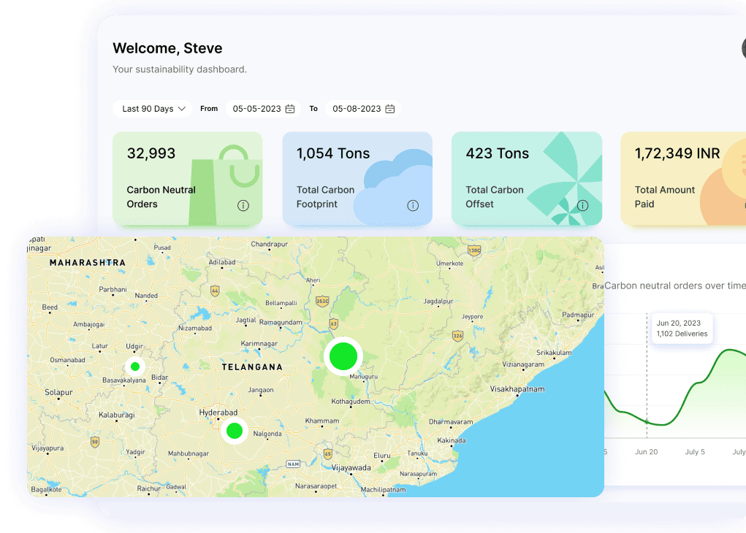Click the Nalgonda label on map
Viewport: 746px width, 533px height.
pos(267,434)
